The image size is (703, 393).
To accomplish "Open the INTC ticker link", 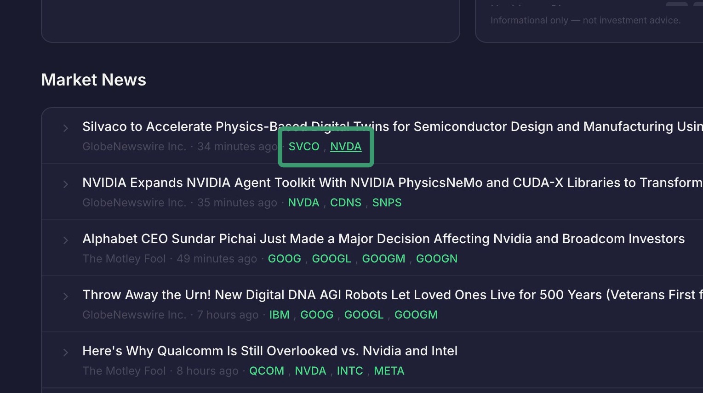I will (350, 371).
